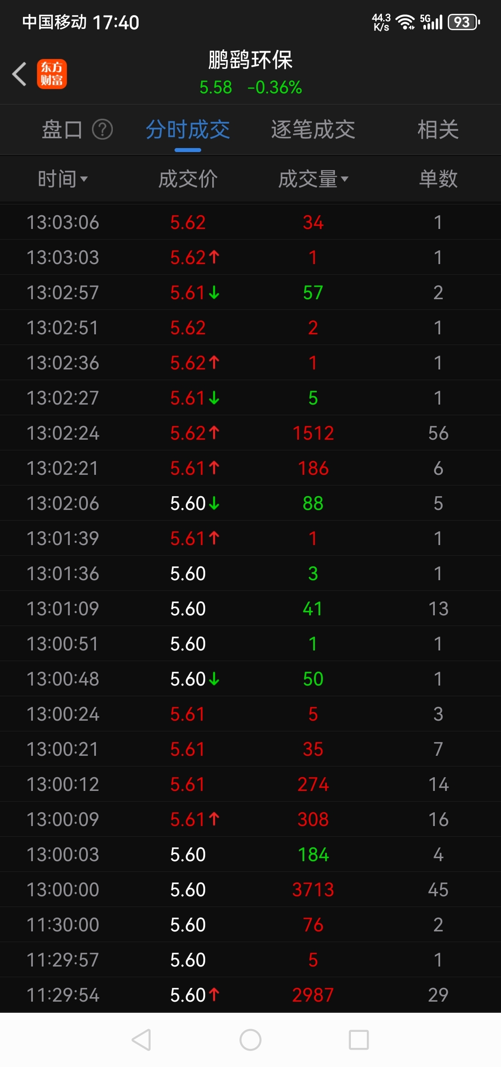Tap volume 1512 in 13:02:24 row
The width and height of the screenshot is (501, 1067).
click(313, 433)
